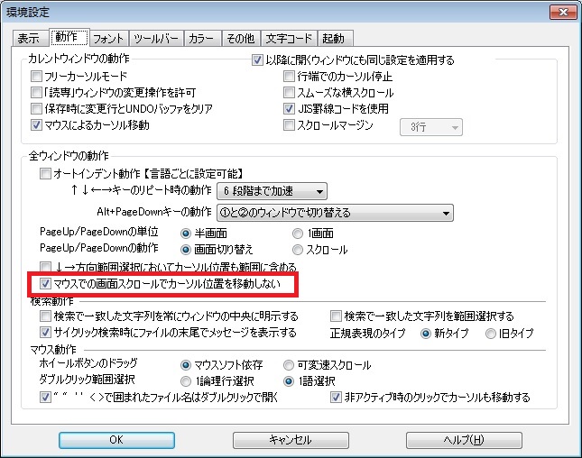Uncheck JIS罫線コードを使用 option
582x458 pixels.
[290, 109]
